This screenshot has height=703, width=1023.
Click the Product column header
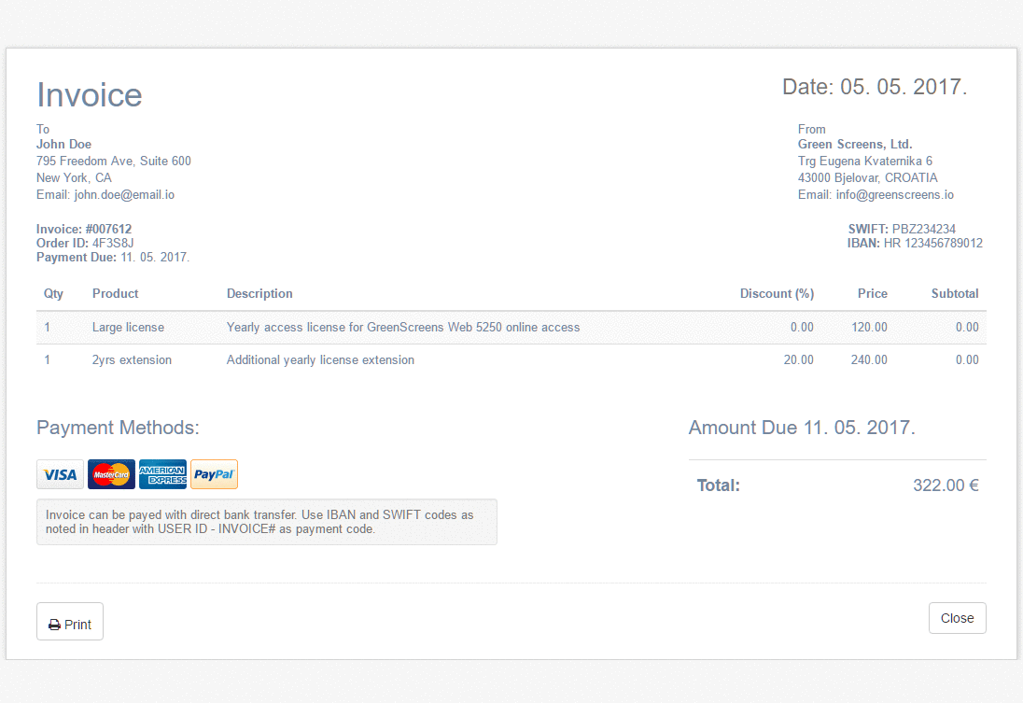[115, 293]
